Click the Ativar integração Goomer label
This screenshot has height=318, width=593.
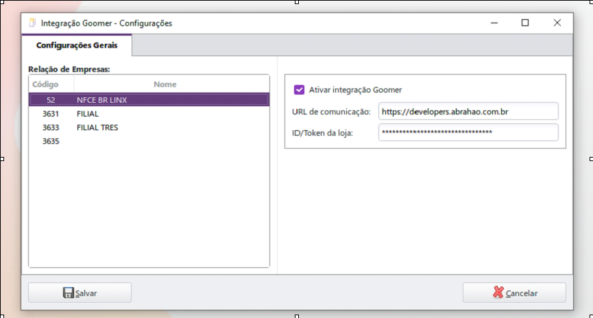click(x=356, y=90)
